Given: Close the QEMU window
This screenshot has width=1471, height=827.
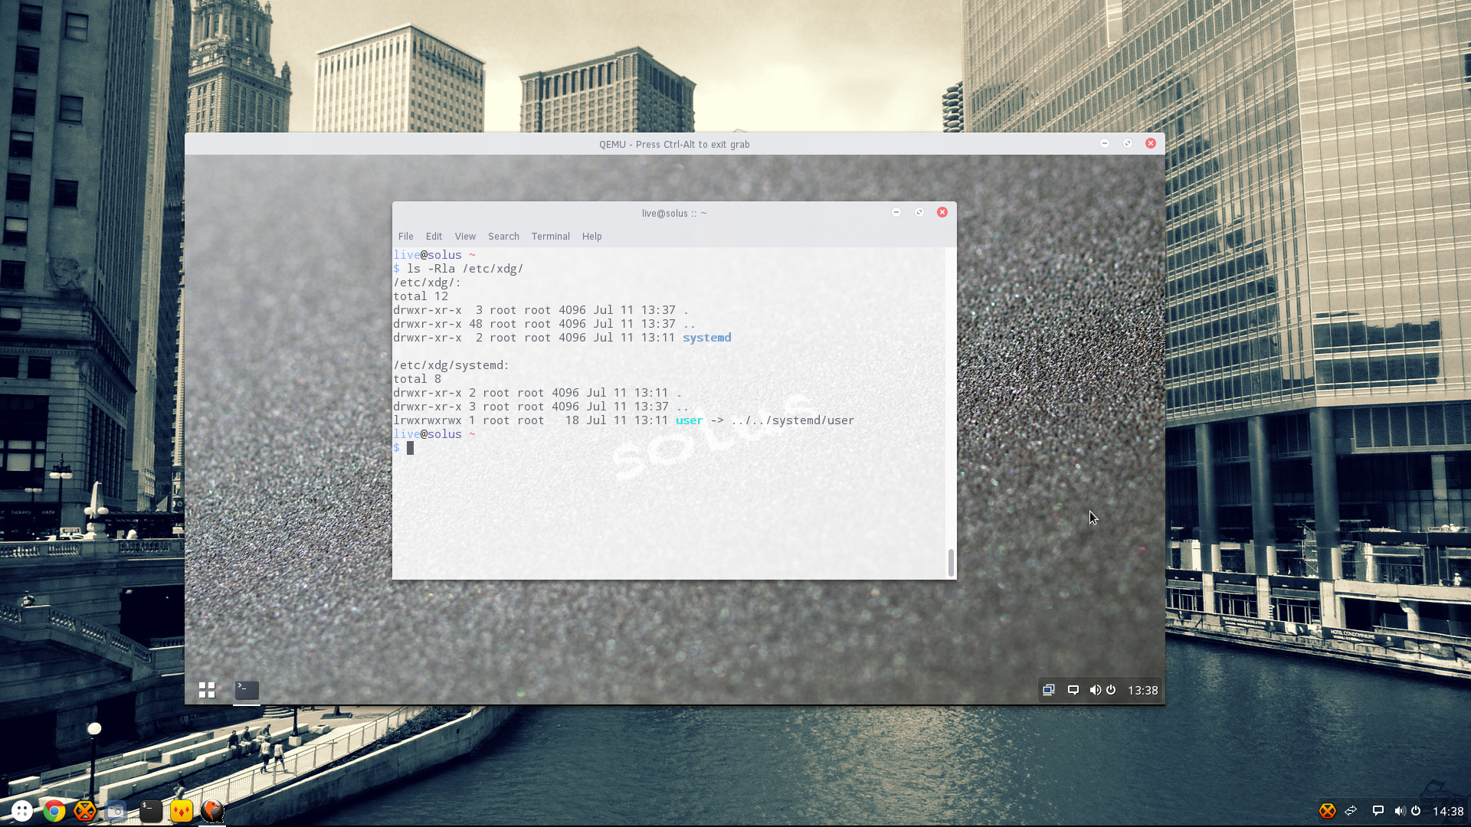Looking at the screenshot, I should click(x=1151, y=143).
